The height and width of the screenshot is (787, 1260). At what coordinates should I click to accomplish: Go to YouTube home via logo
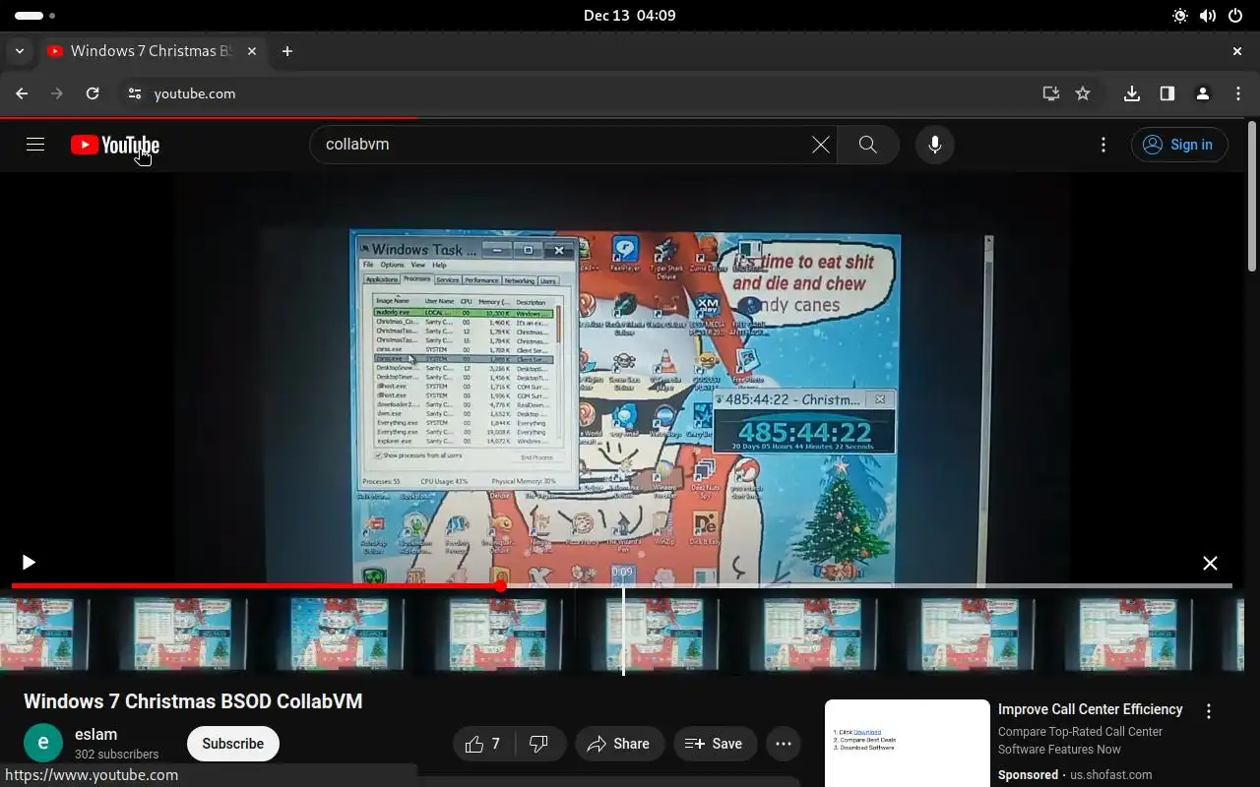(114, 145)
